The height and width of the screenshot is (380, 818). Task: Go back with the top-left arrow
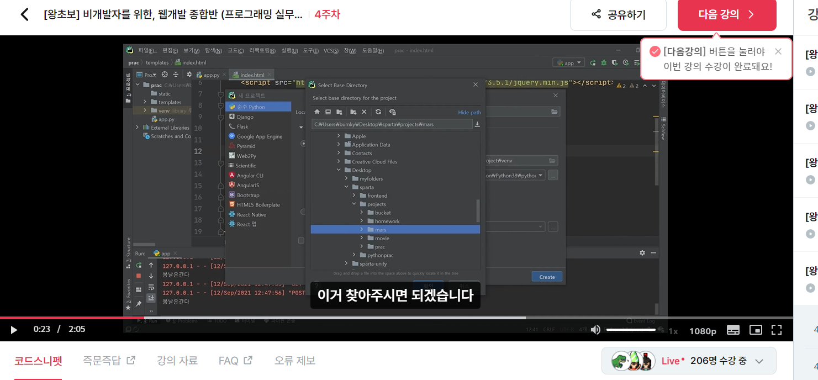24,14
